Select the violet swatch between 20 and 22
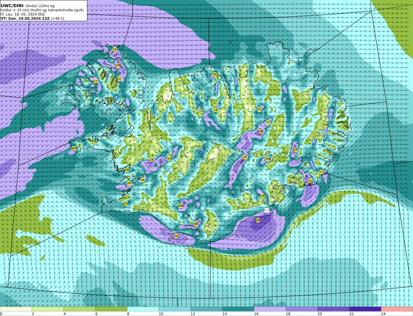The height and width of the screenshot is (316, 413). (x=334, y=309)
